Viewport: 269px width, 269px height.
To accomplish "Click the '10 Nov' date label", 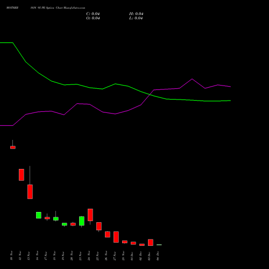I will coord(11,256).
